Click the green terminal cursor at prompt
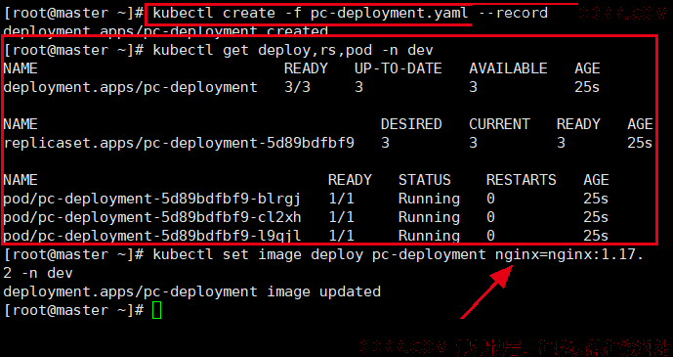 [157, 311]
